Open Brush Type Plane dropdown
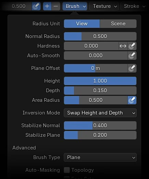 [x=100, y=157]
